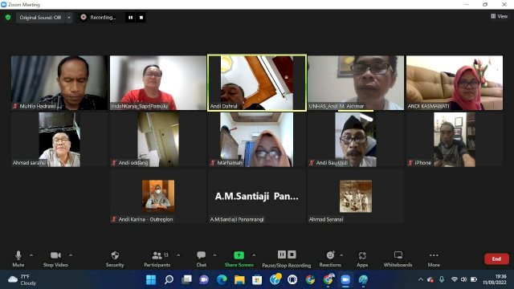Select ANDI KASMAWATI's video tile
Viewport: 514px width, 289px height.
(x=455, y=83)
